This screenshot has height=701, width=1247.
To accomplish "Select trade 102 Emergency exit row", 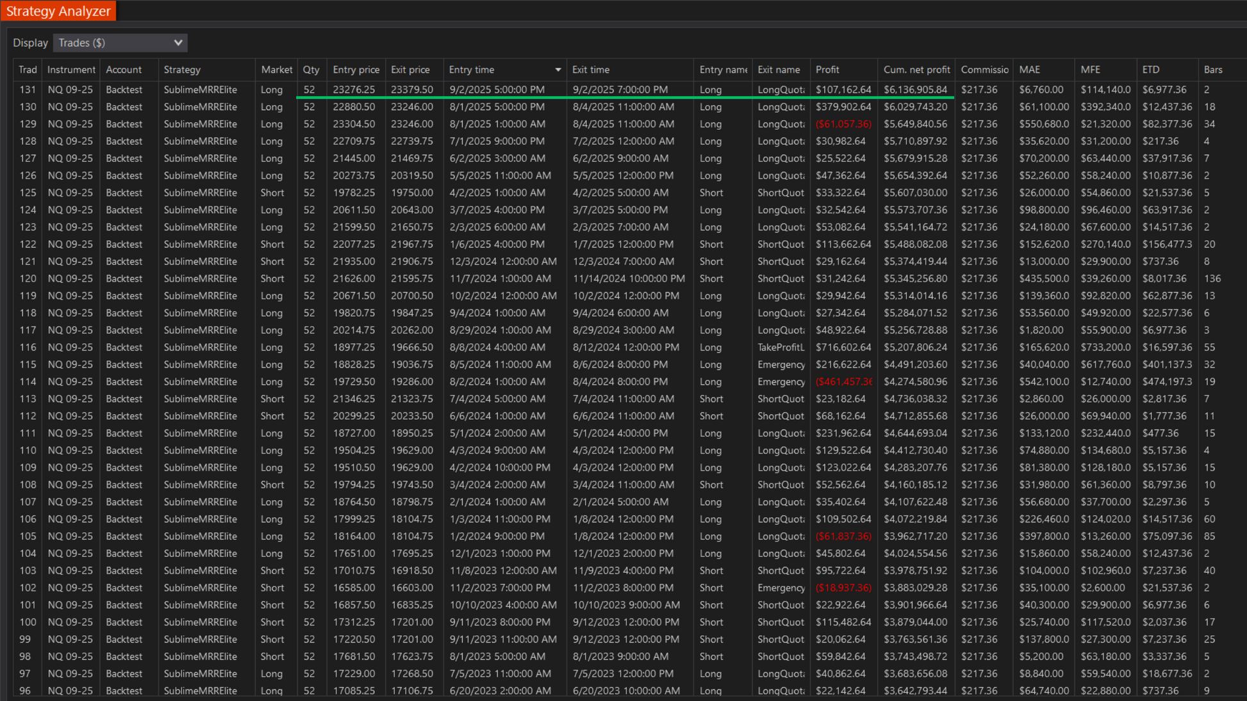I will coord(780,588).
